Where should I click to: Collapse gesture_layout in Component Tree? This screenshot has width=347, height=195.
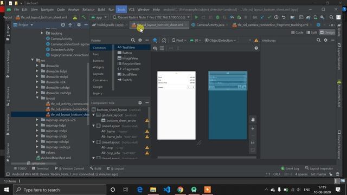coord(94,115)
